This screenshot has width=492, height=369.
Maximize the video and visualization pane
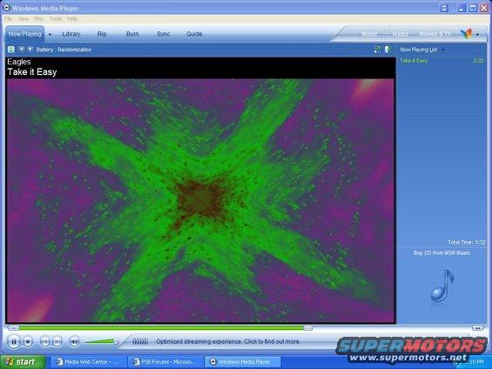[x=388, y=50]
